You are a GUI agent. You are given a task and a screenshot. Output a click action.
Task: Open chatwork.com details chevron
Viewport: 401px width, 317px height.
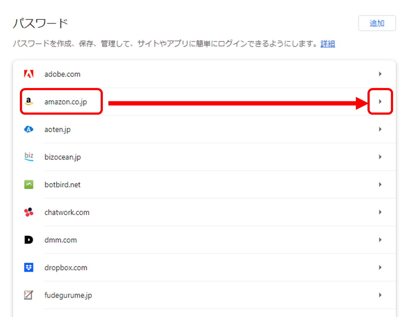click(380, 212)
